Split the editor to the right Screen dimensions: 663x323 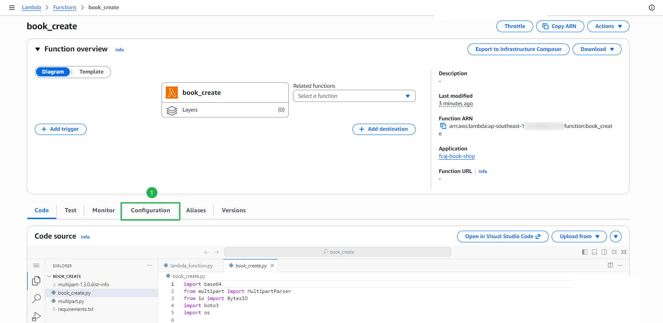(x=610, y=265)
